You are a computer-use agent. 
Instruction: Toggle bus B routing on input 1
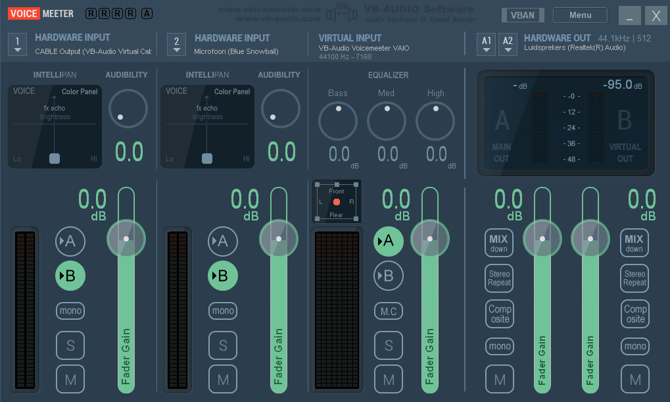coord(70,276)
